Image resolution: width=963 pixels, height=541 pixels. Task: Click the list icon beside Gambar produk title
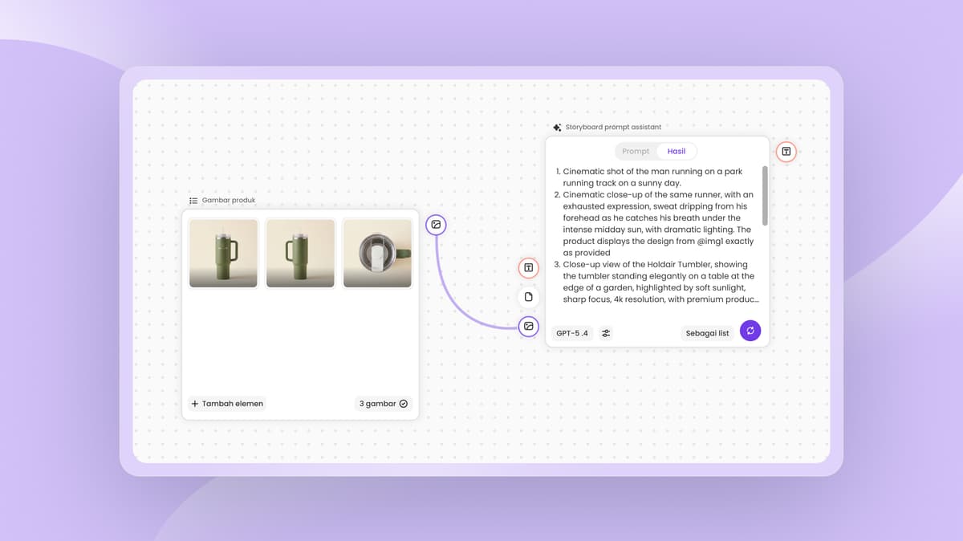point(193,201)
